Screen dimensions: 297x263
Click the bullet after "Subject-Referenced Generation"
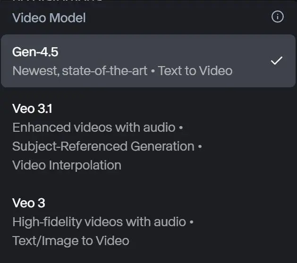(200, 147)
